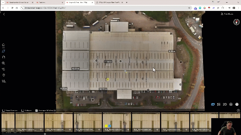Open the viewer settings gear
The image size is (241, 135).
231,104
